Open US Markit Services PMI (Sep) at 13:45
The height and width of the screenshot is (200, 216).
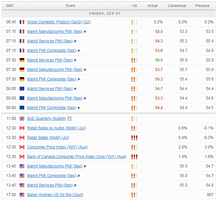tap(50, 185)
